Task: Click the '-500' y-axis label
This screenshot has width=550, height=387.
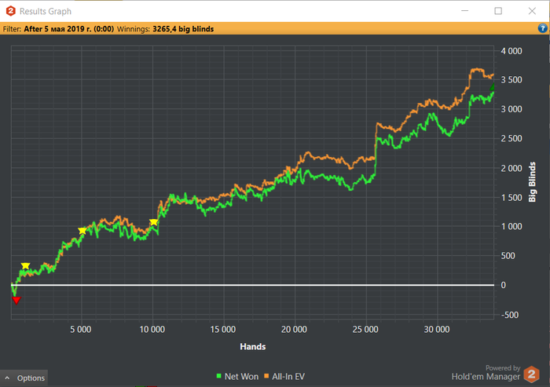Action: coord(510,315)
